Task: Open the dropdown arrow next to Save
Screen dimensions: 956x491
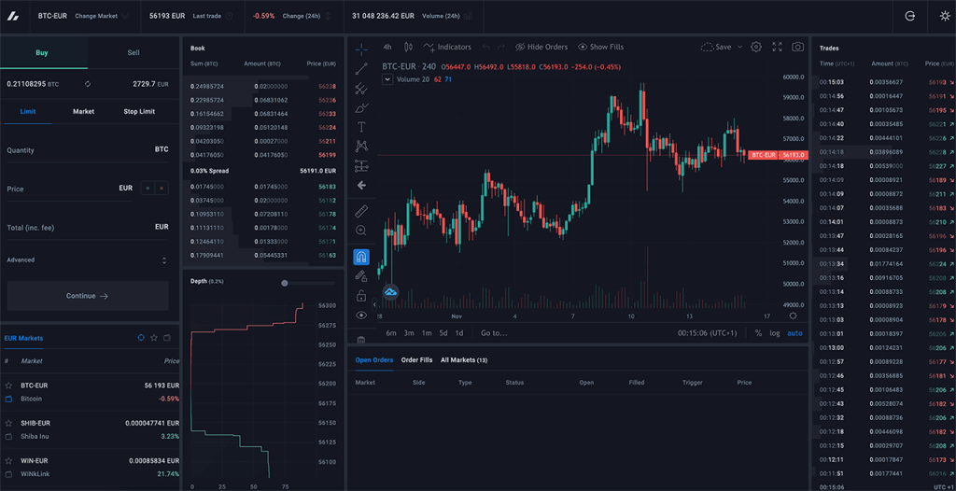Action: (x=740, y=47)
